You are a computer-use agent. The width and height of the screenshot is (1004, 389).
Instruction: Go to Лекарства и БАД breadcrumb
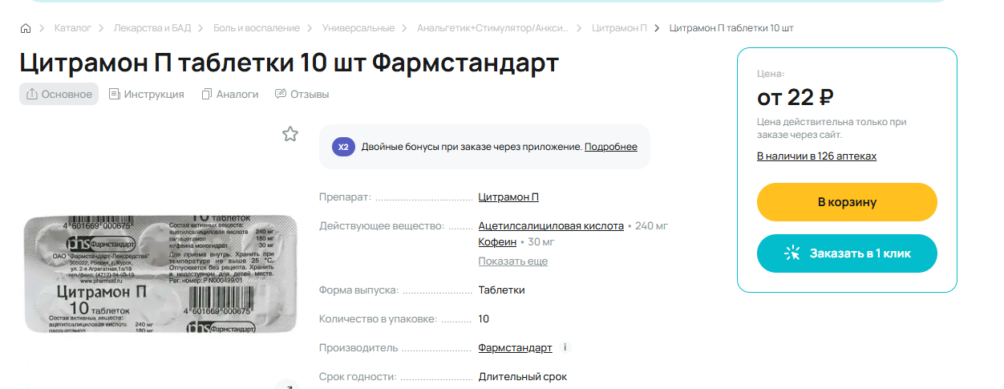pyautogui.click(x=152, y=28)
